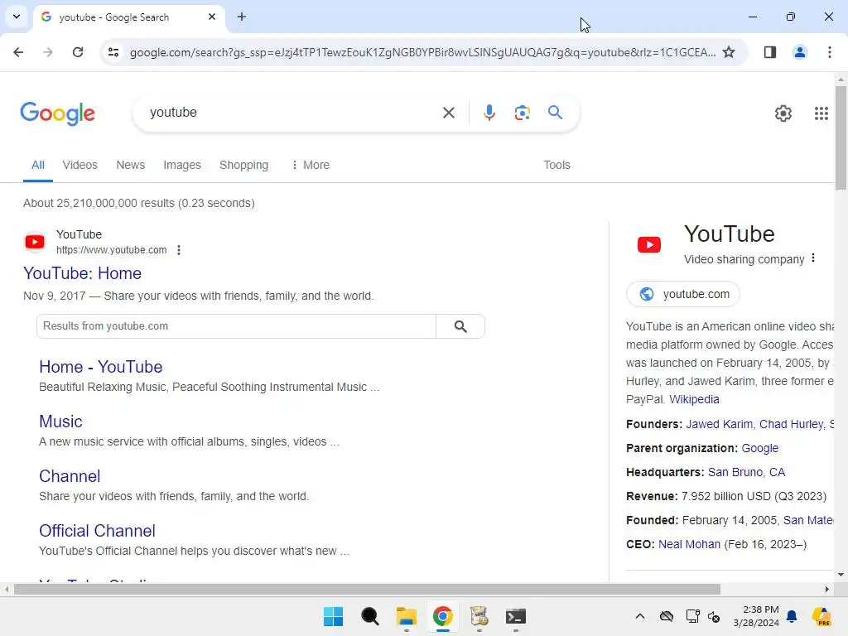Bookmark this page with the star icon
The height and width of the screenshot is (636, 848).
tap(729, 52)
